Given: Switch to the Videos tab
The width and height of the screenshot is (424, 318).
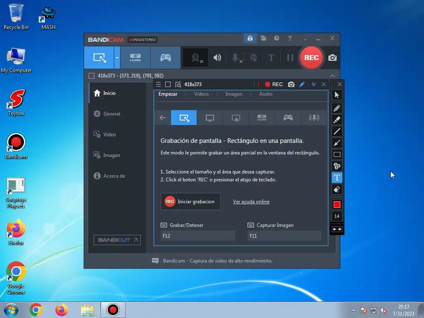Looking at the screenshot, I should [202, 94].
